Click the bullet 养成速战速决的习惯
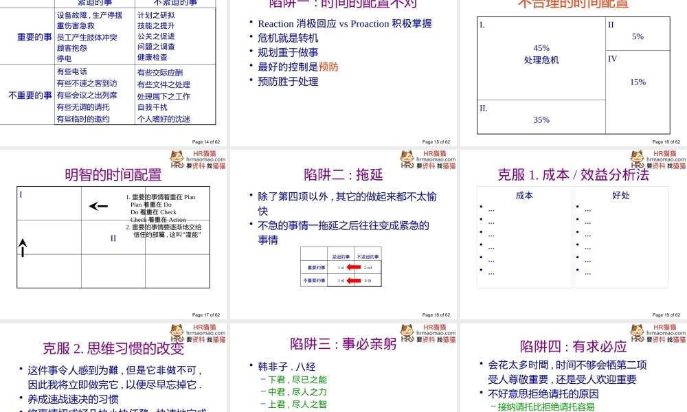Viewport: 687px width, 412px height. (x=74, y=400)
